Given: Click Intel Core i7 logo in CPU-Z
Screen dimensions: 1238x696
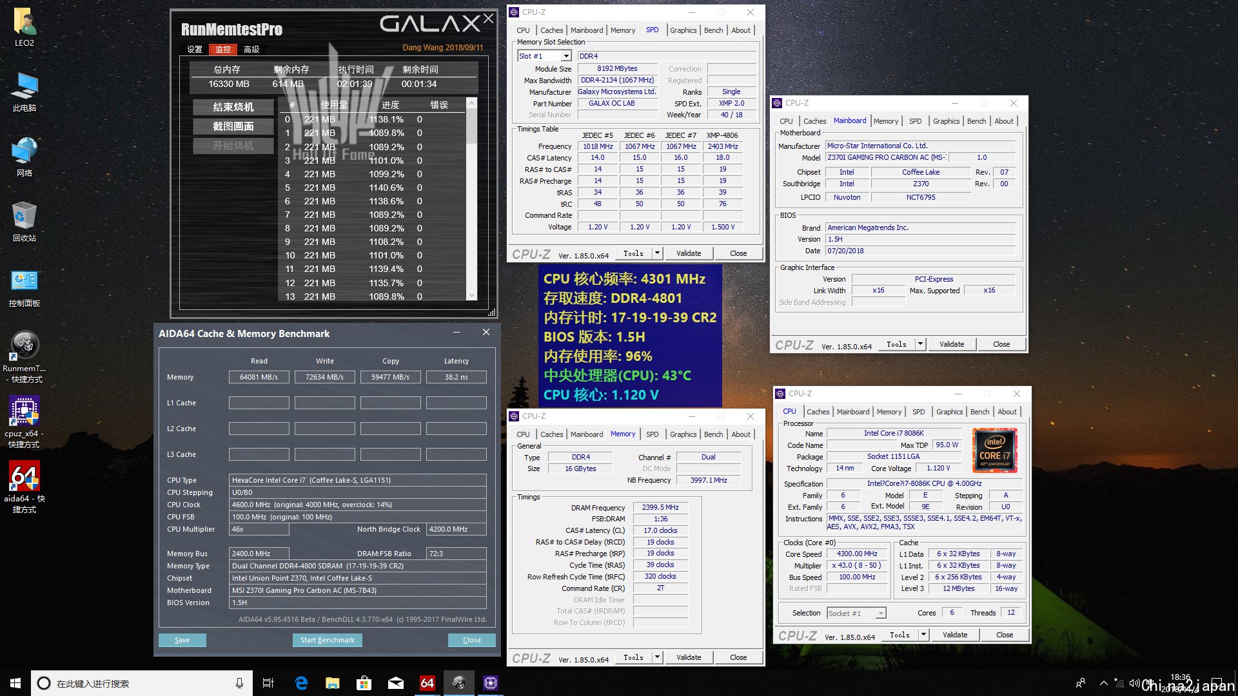Looking at the screenshot, I should point(995,450).
